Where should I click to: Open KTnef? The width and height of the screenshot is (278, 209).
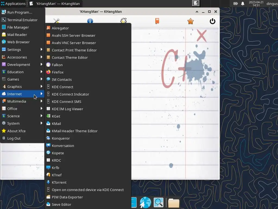tap(88, 175)
